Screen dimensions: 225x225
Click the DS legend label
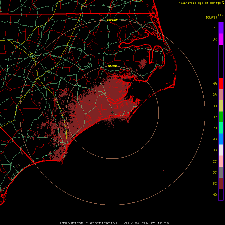214,150
